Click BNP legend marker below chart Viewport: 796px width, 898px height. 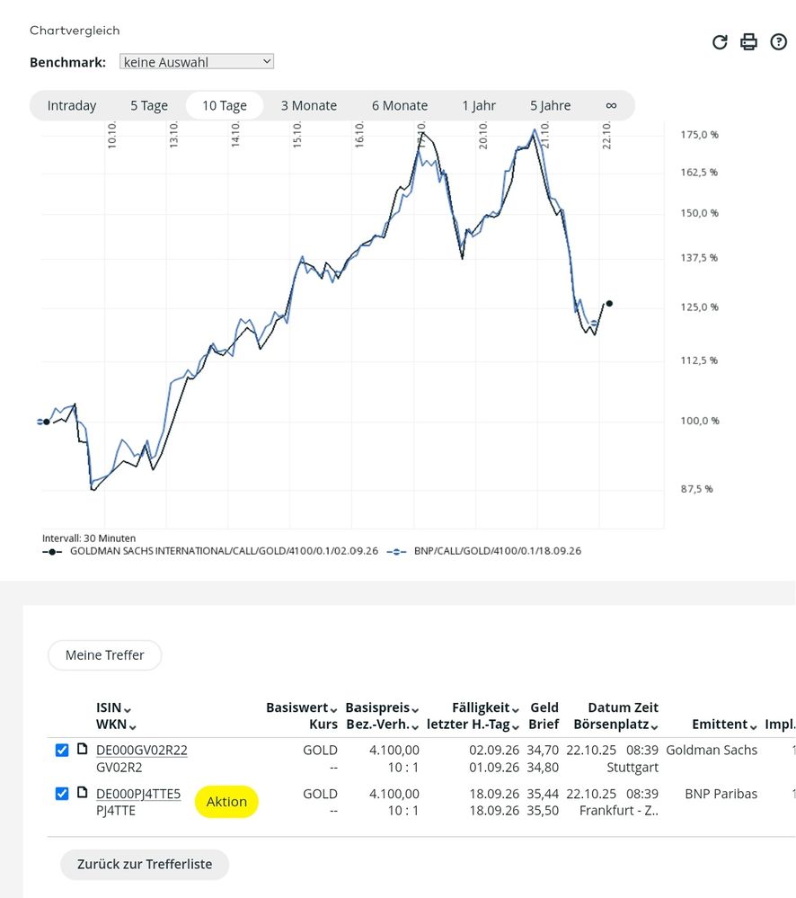pyautogui.click(x=396, y=552)
